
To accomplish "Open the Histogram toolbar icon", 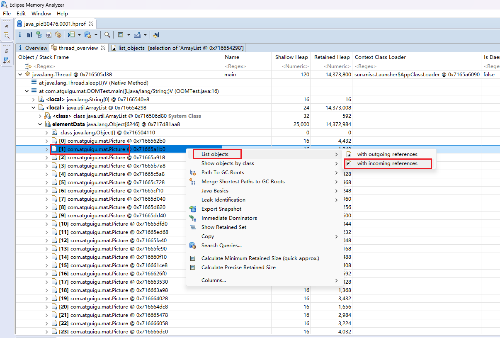I will point(29,35).
